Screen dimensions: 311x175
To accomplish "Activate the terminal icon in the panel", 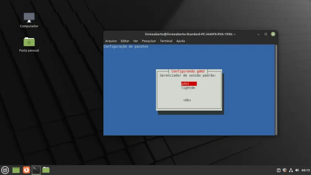I will pyautogui.click(x=36, y=170).
